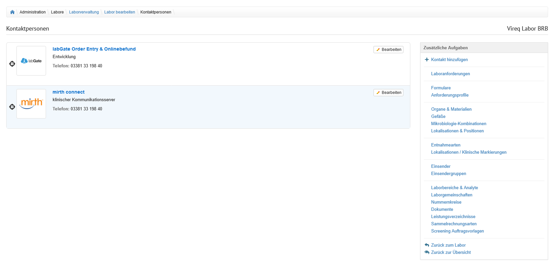
Task: Open the mirth logo thumbnail
Action: 31,104
